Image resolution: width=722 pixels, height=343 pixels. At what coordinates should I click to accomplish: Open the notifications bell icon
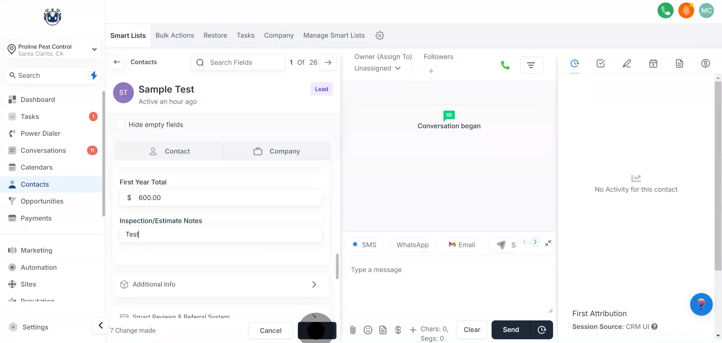(686, 11)
